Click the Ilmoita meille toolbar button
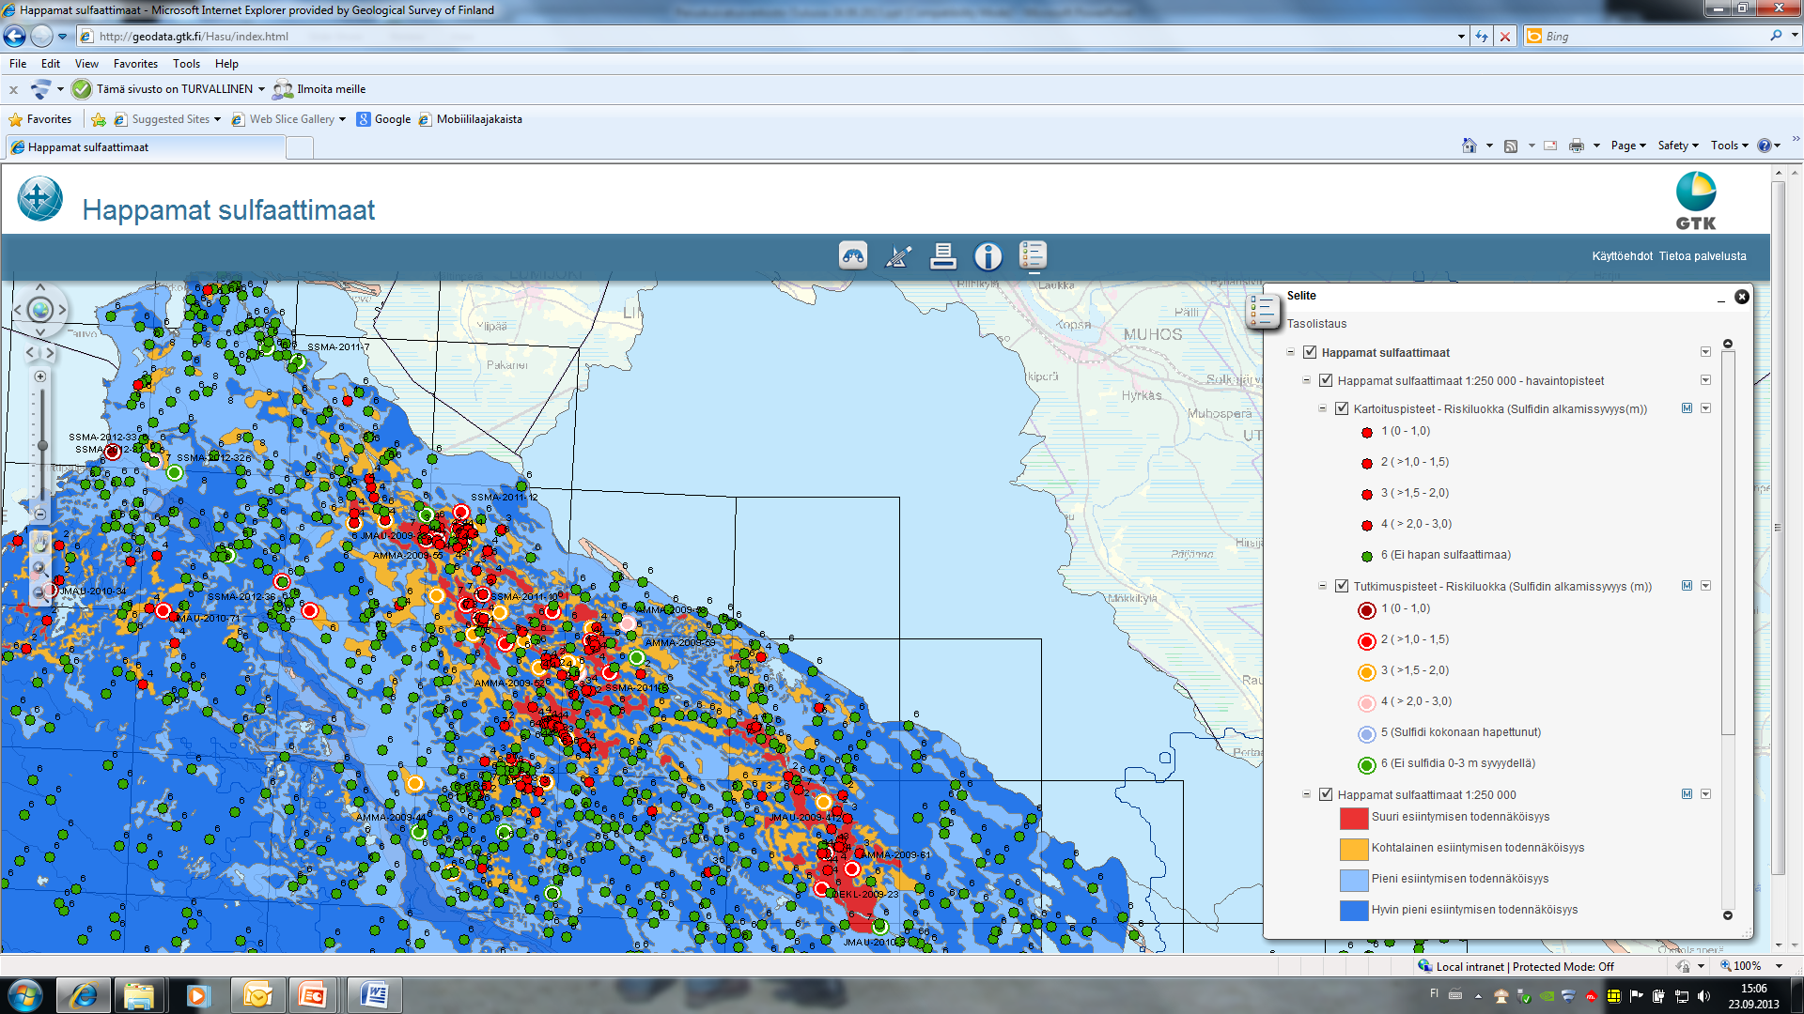 [x=319, y=89]
